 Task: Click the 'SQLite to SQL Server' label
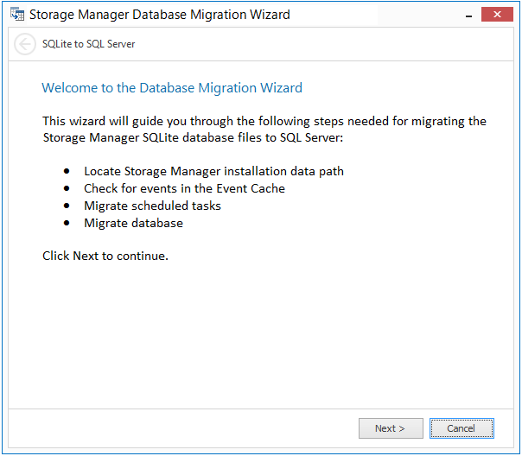coord(89,44)
